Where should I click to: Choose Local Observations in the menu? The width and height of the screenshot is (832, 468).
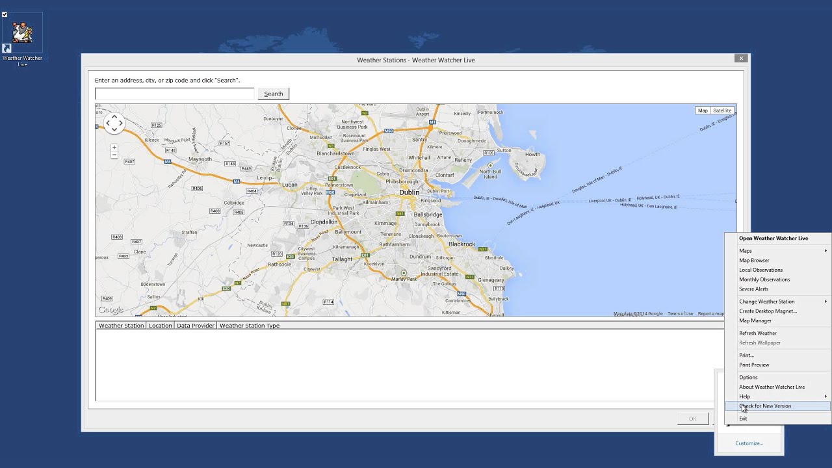pos(778,270)
